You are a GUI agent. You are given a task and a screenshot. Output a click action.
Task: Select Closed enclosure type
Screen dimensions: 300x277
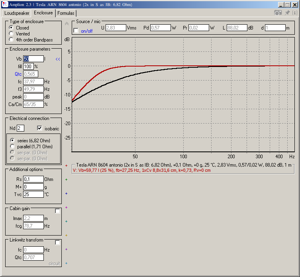(x=11, y=28)
